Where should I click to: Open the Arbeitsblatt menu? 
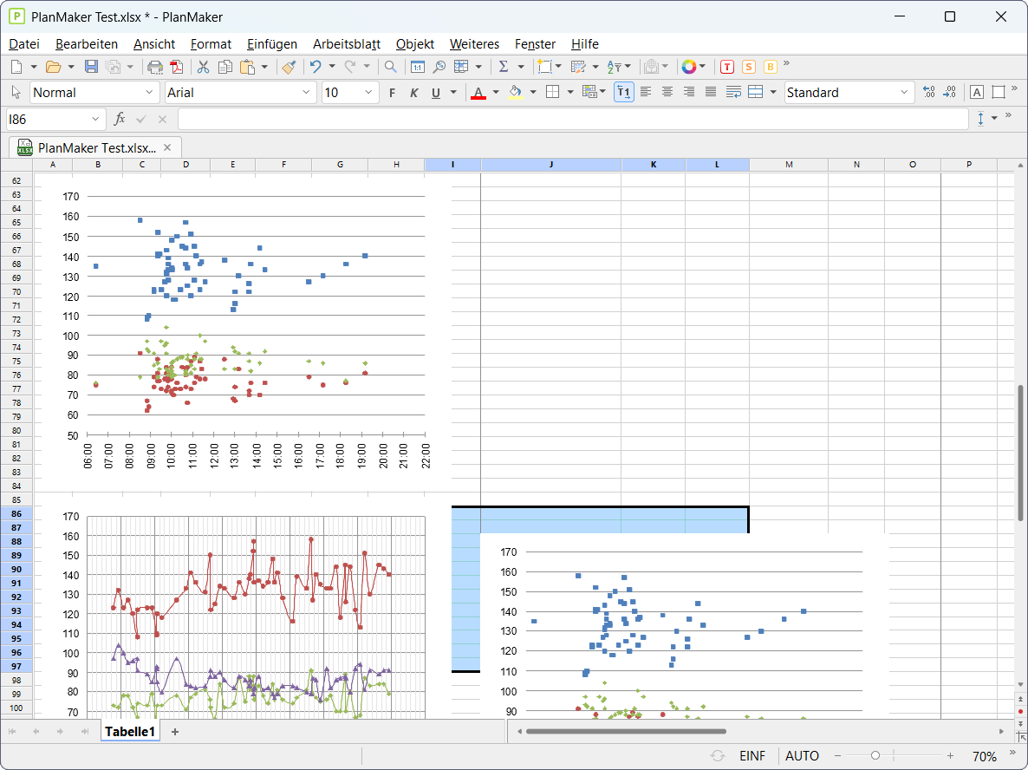click(347, 44)
